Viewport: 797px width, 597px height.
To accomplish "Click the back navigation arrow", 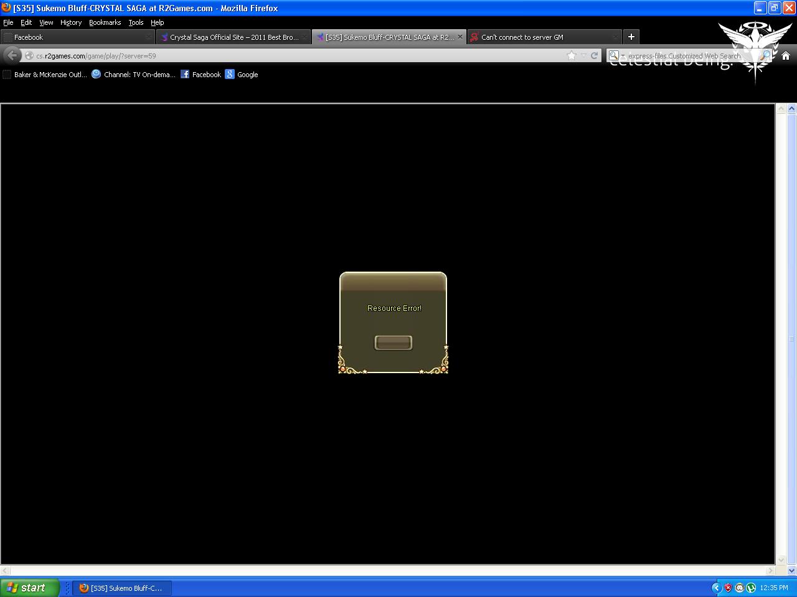I will click(12, 55).
